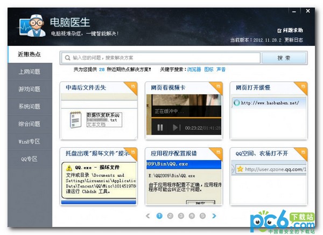The image size is (323, 235).
Task: Go to previous page with left arrow
Action: click(148, 216)
